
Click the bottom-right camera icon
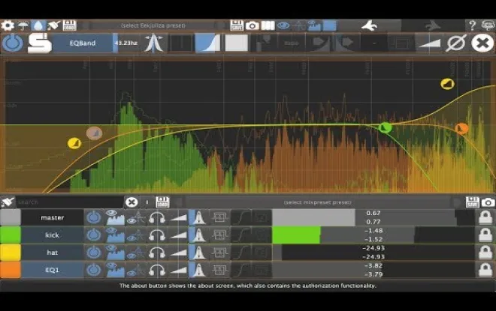(488, 202)
